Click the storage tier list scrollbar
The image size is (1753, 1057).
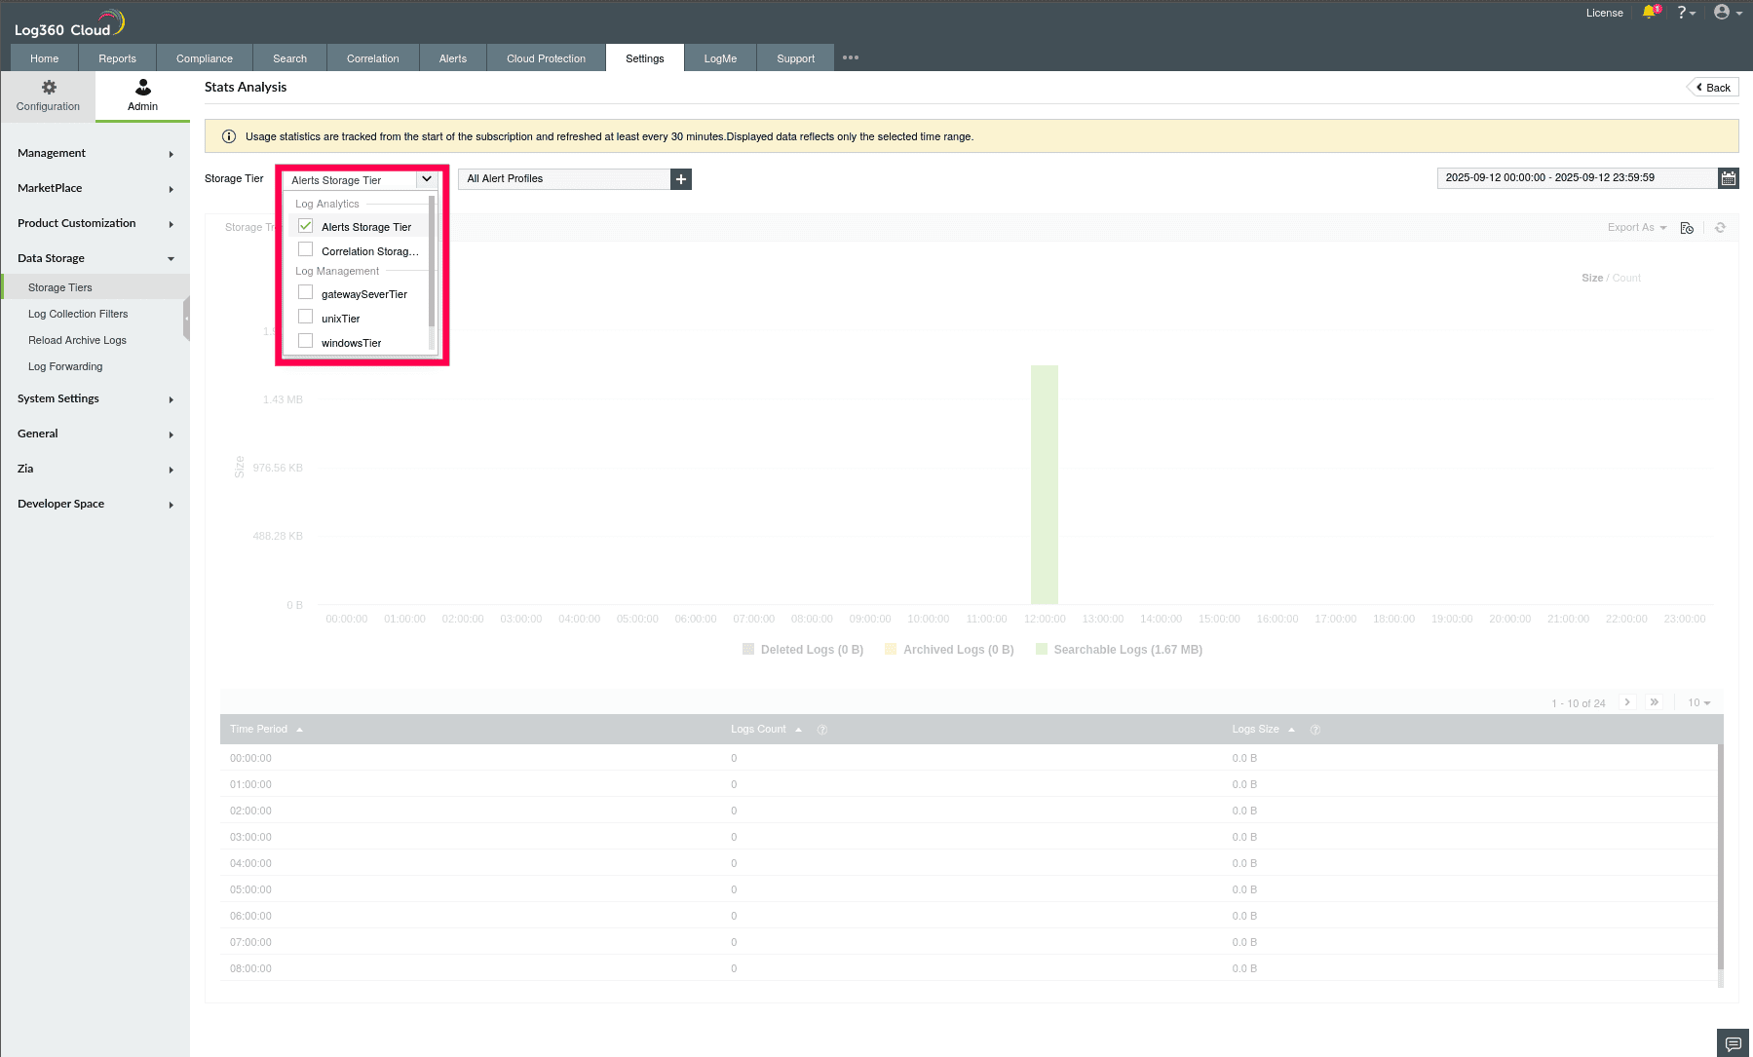(x=432, y=261)
